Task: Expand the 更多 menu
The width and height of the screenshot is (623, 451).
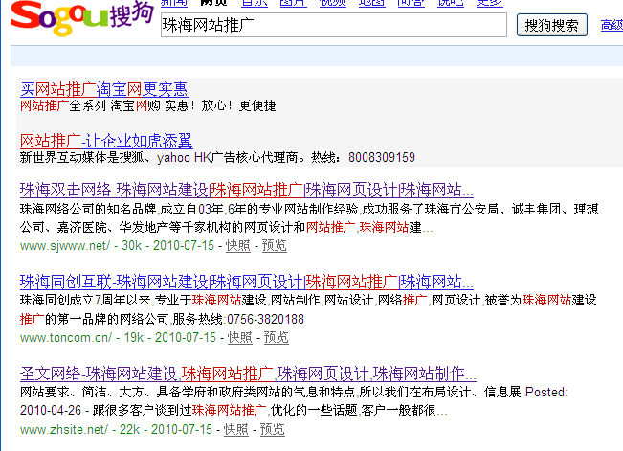Action: coord(489,4)
